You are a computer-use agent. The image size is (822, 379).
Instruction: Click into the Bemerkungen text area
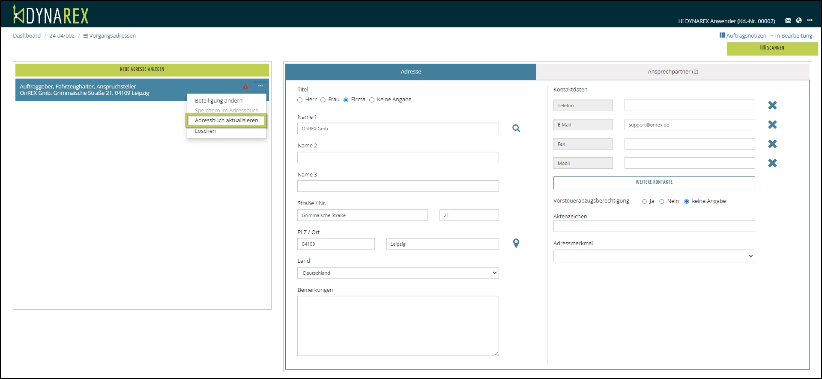pos(398,326)
